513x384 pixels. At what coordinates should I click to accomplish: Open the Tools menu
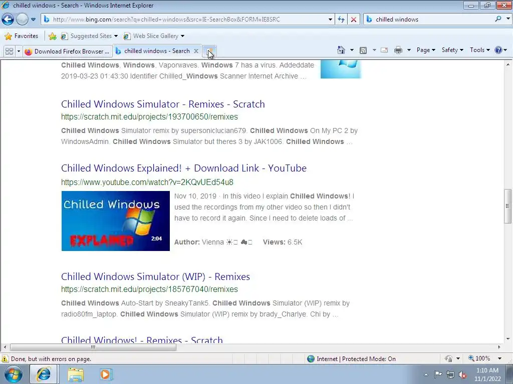pos(479,50)
